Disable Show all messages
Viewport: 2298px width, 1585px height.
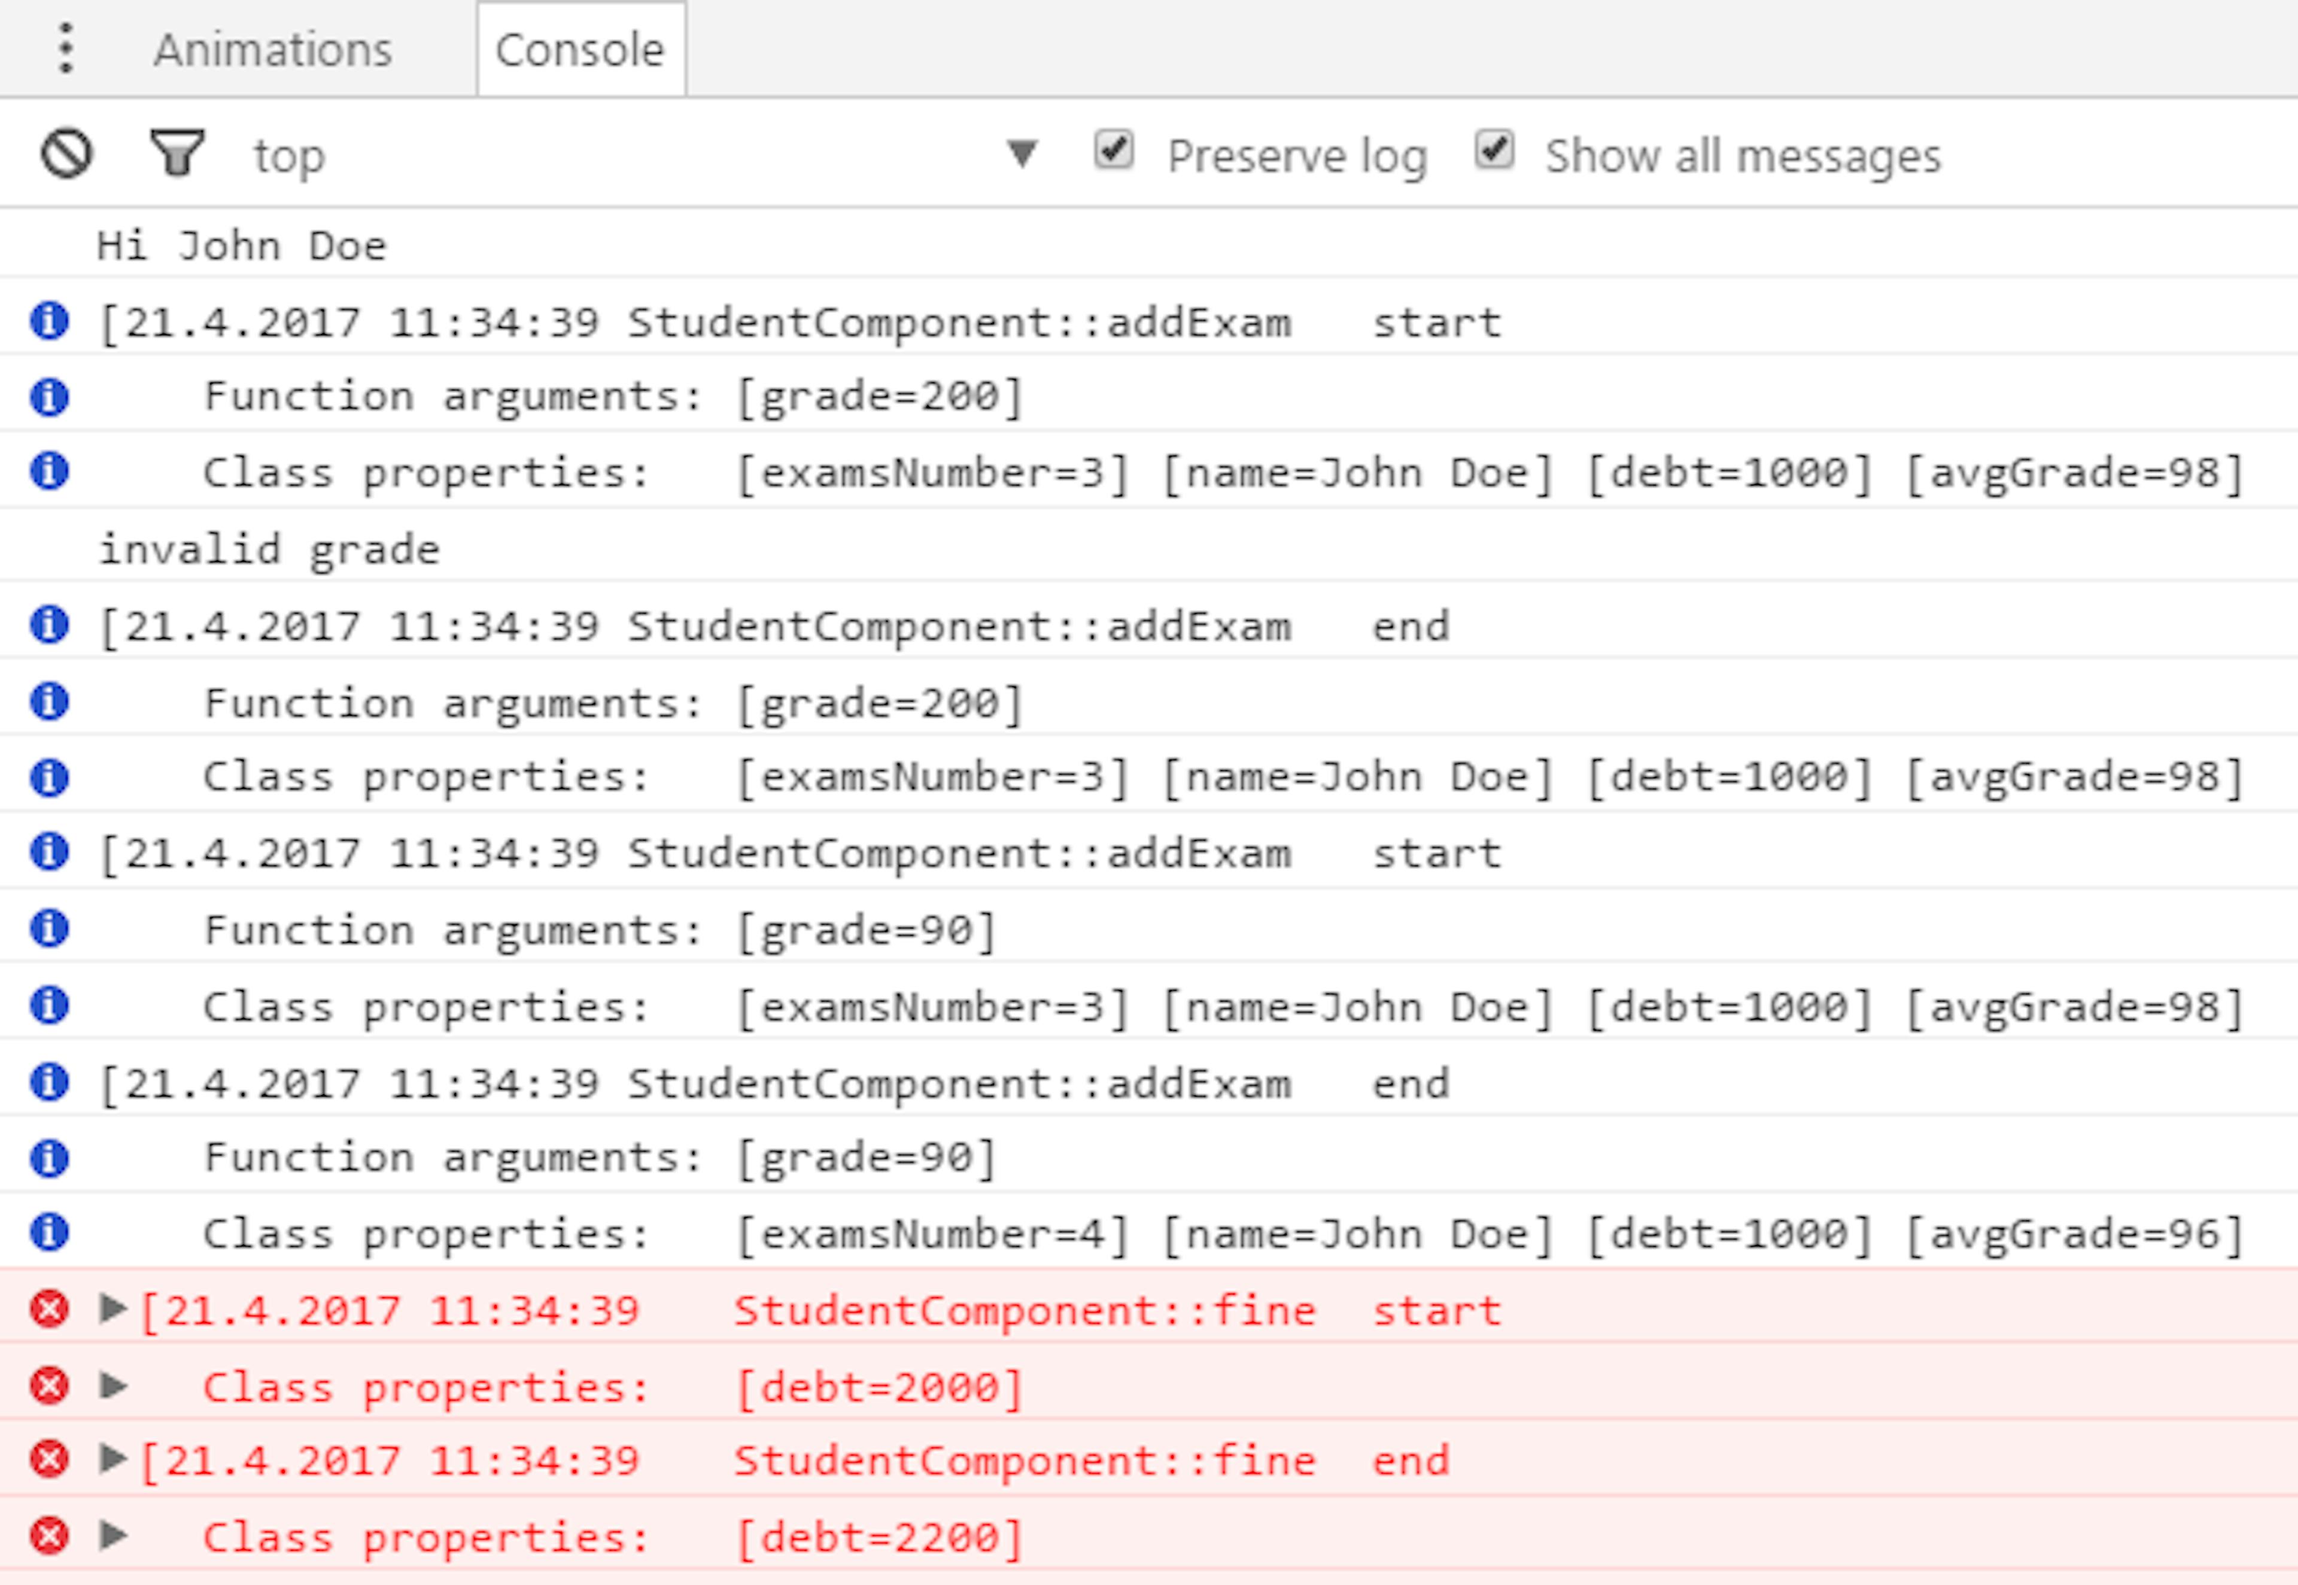click(x=1495, y=149)
